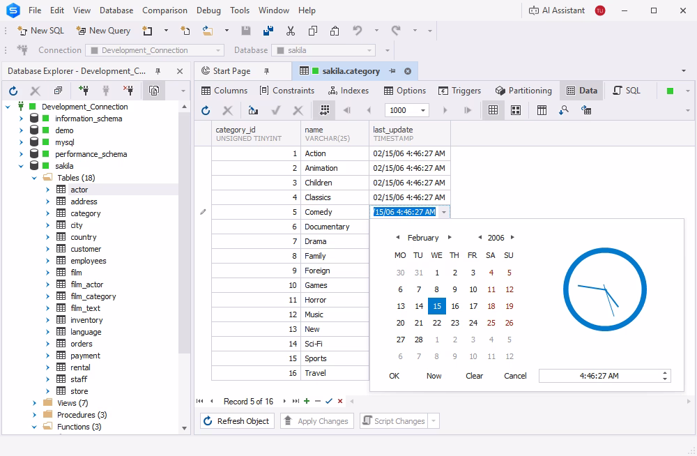Viewport: 697px width, 456px height.
Task: Refresh the Database Explorer tree
Action: [x=13, y=91]
